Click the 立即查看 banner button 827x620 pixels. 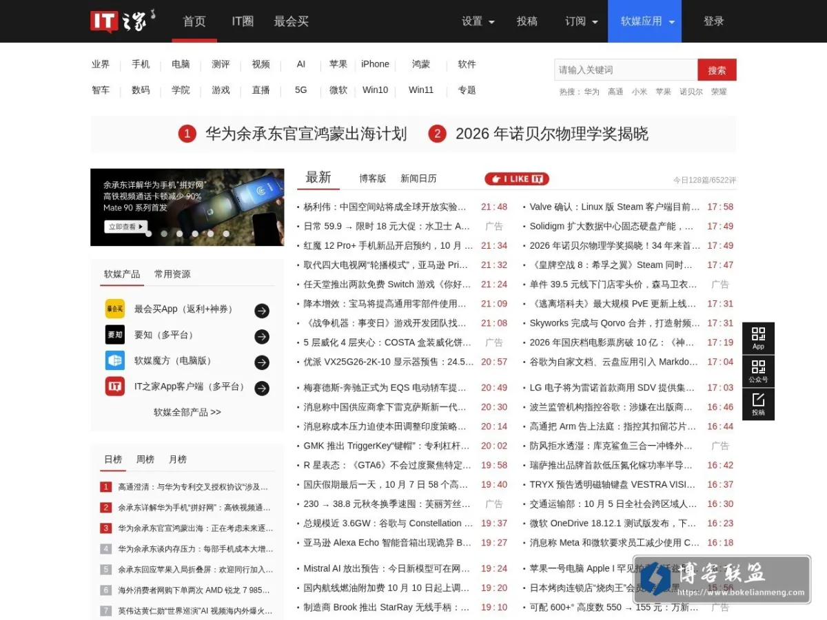pos(125,227)
